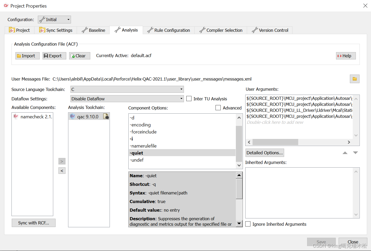The image size is (371, 251).
Task: Select the Analysis tab
Action: 126,30
